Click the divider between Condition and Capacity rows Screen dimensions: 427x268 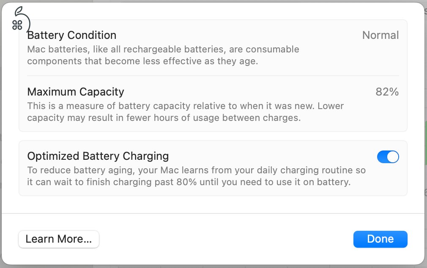click(x=213, y=76)
